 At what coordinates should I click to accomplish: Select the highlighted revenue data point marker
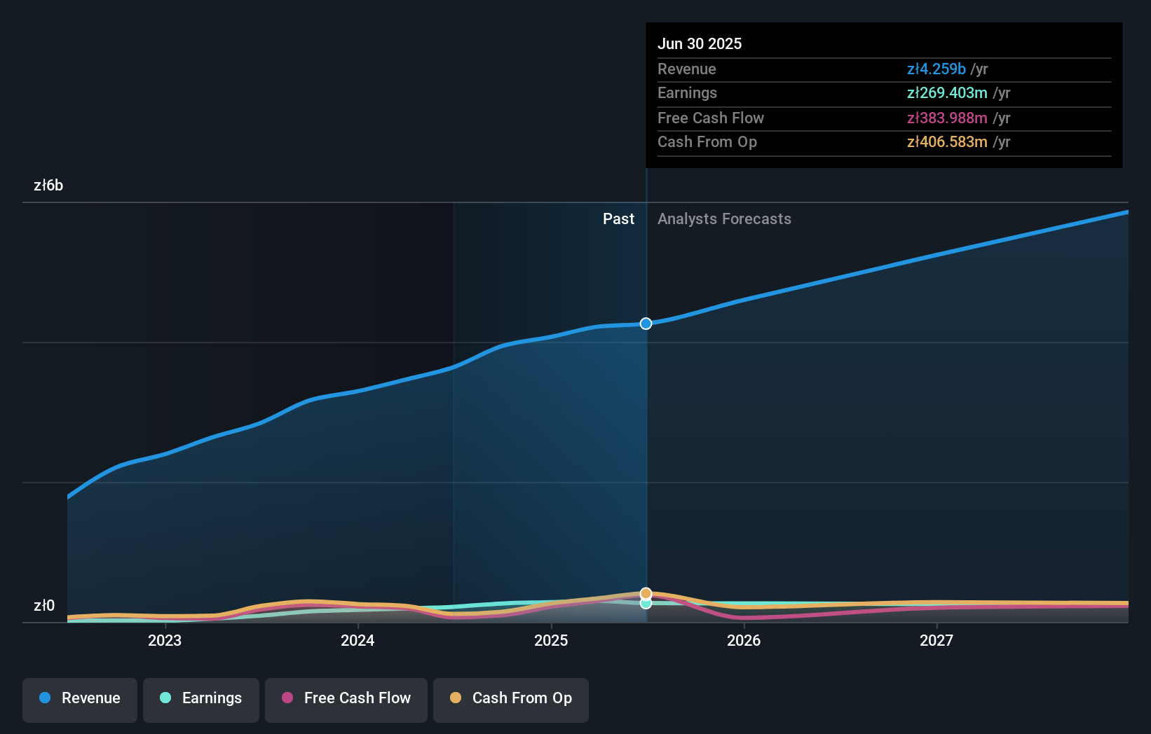(645, 324)
